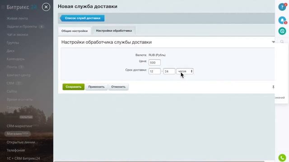This screenshot has height=162, width=289.
Task: Open Диск in the sidebar
Action: pos(10,51)
